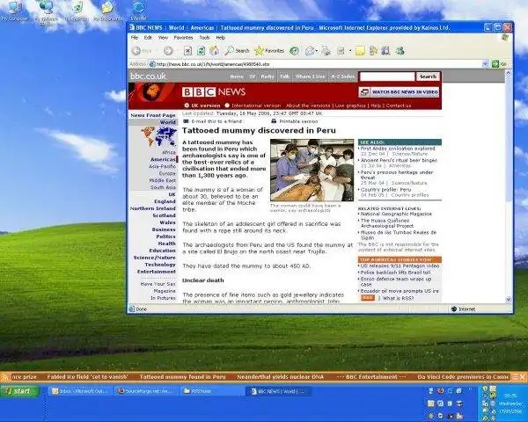528x422 pixels.
Task: Open the Favorites star in IE toolbar
Action: pos(269,51)
